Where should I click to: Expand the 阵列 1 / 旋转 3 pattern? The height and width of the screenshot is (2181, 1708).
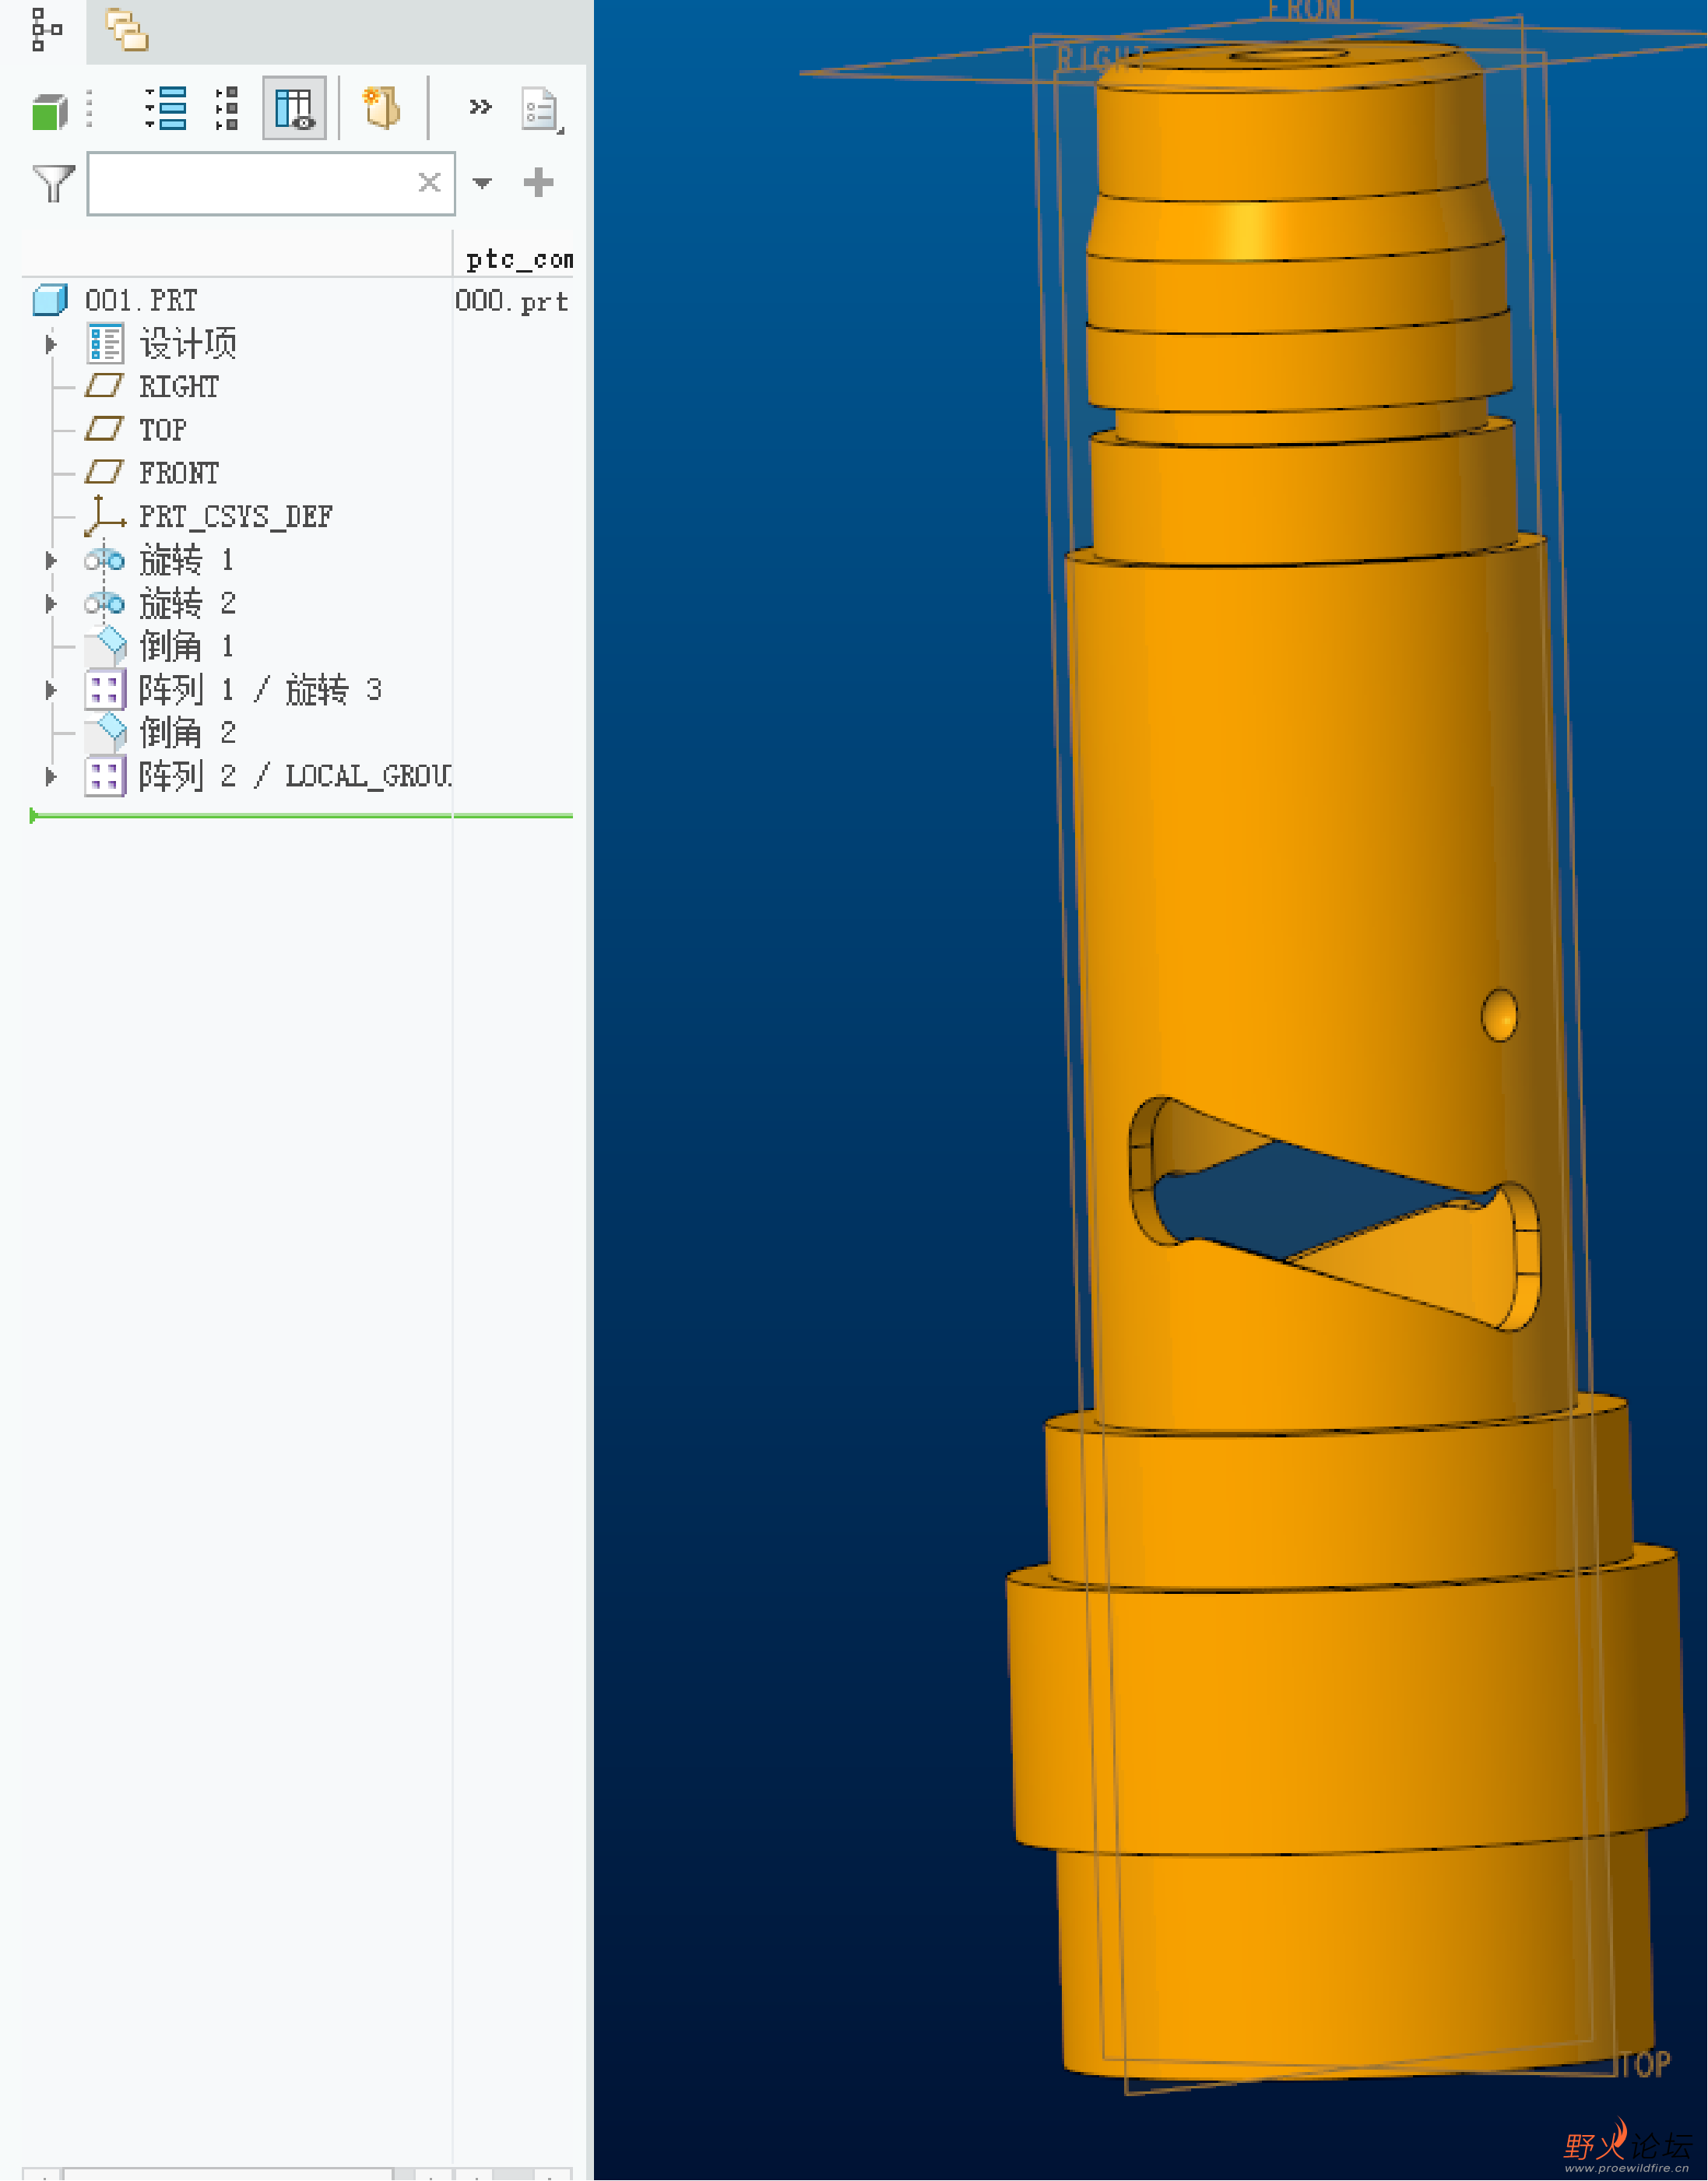[51, 690]
